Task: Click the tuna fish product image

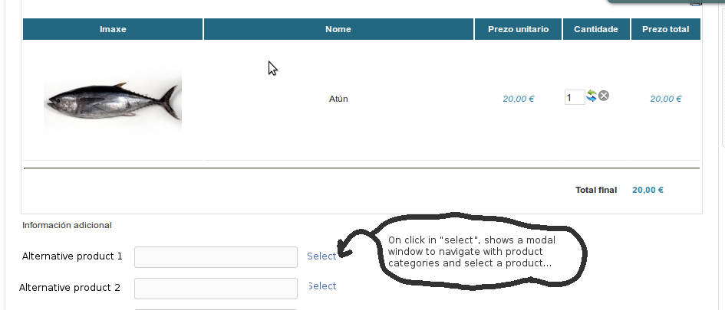Action: pyautogui.click(x=113, y=100)
